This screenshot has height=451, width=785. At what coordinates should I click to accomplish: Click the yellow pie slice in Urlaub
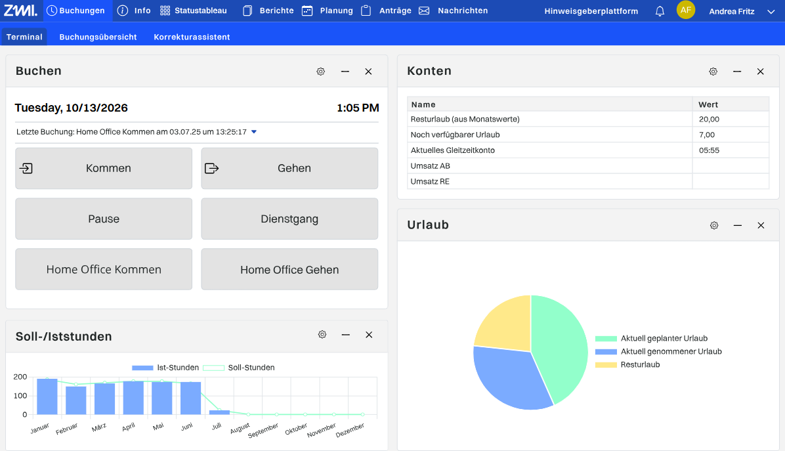tap(508, 326)
